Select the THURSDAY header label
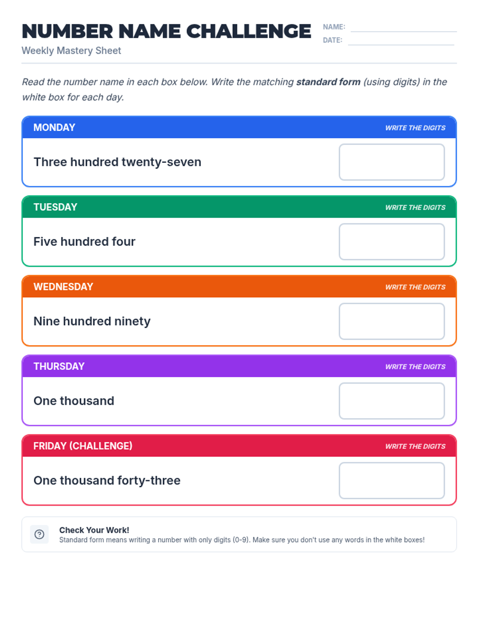This screenshot has height=637, width=478. pos(59,366)
